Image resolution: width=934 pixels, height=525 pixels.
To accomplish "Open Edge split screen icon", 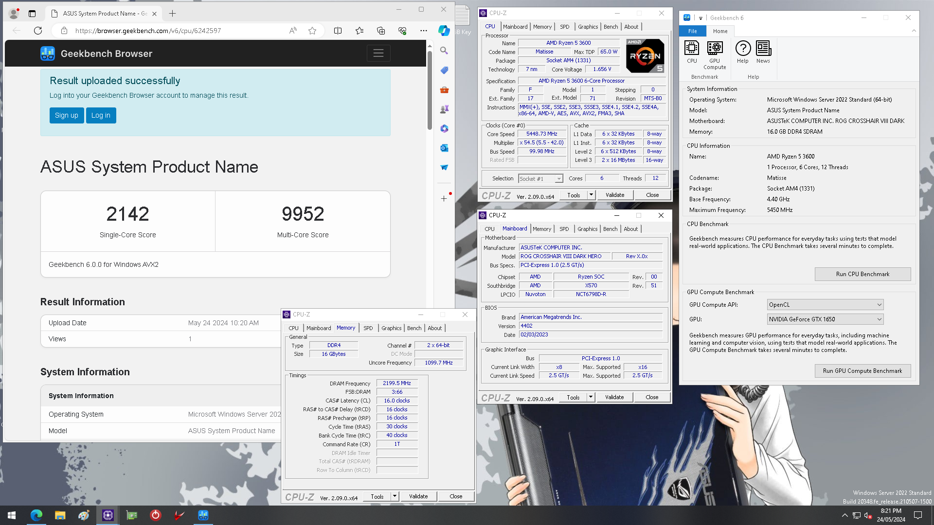I will click(x=338, y=31).
